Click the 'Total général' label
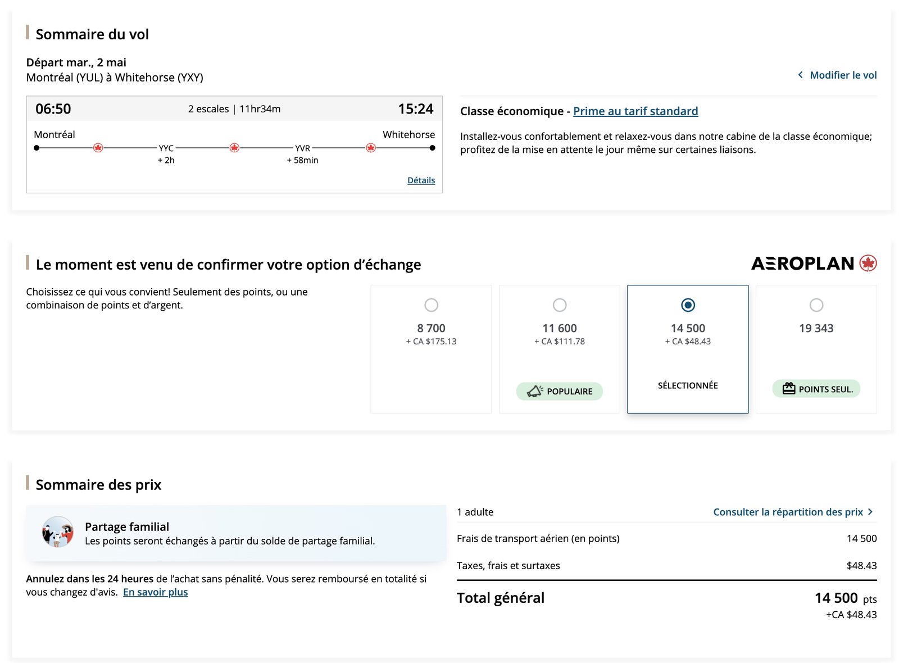 point(501,598)
